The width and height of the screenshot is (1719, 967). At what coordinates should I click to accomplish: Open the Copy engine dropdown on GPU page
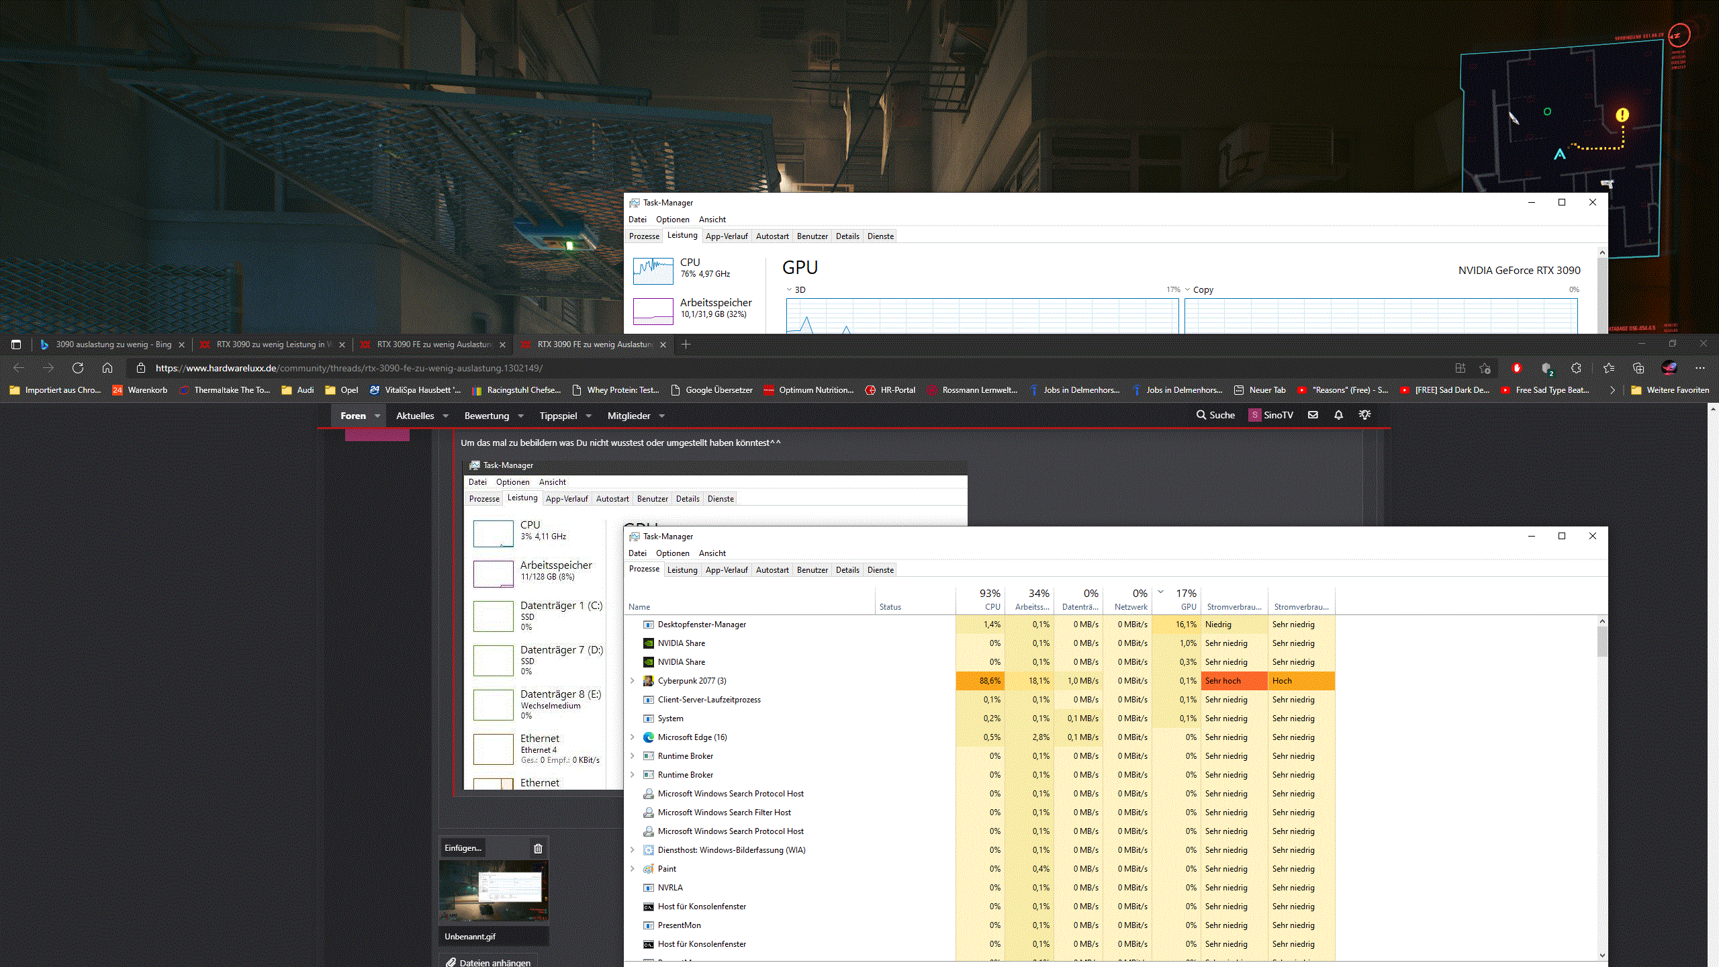tap(1187, 290)
